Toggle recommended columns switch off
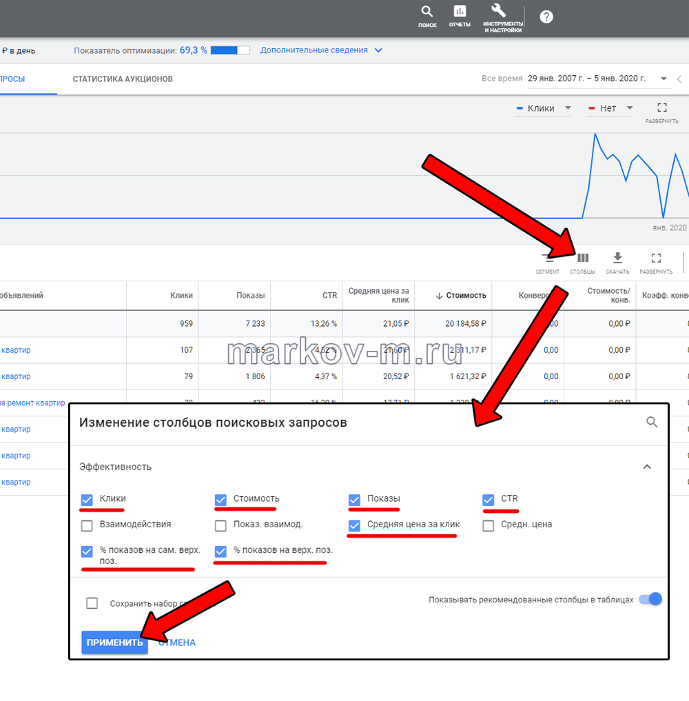The height and width of the screenshot is (701, 689). 650,599
